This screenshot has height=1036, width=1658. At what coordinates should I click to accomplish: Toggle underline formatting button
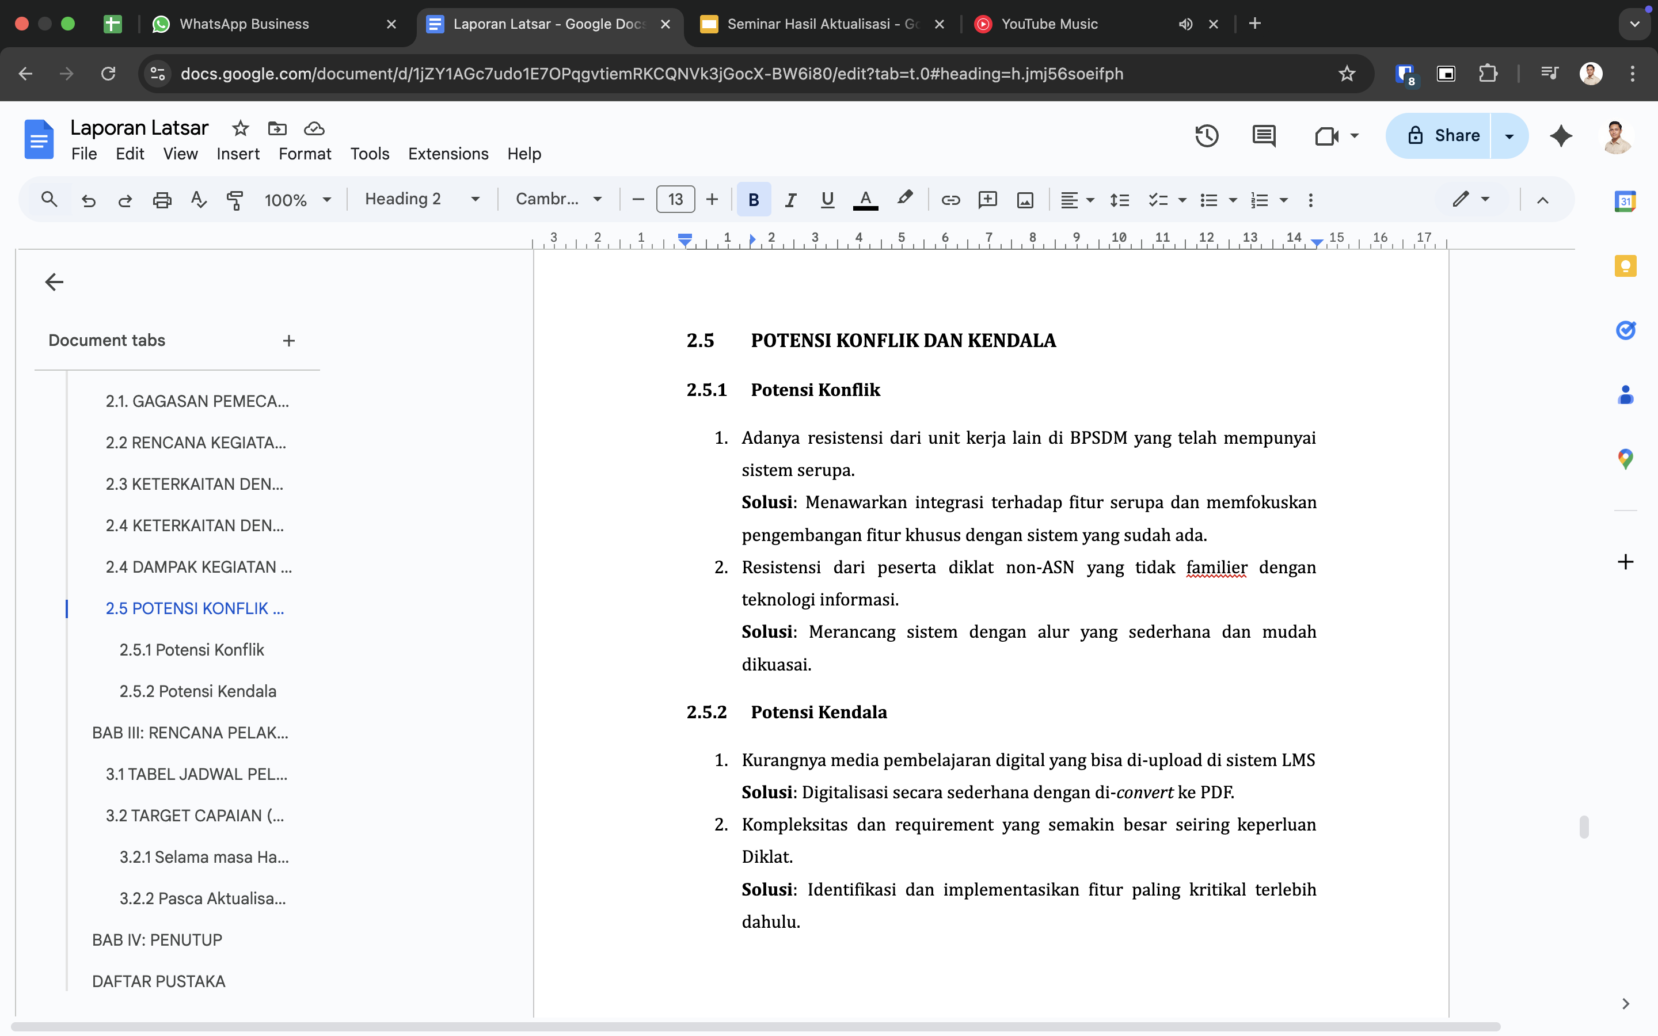(x=827, y=199)
